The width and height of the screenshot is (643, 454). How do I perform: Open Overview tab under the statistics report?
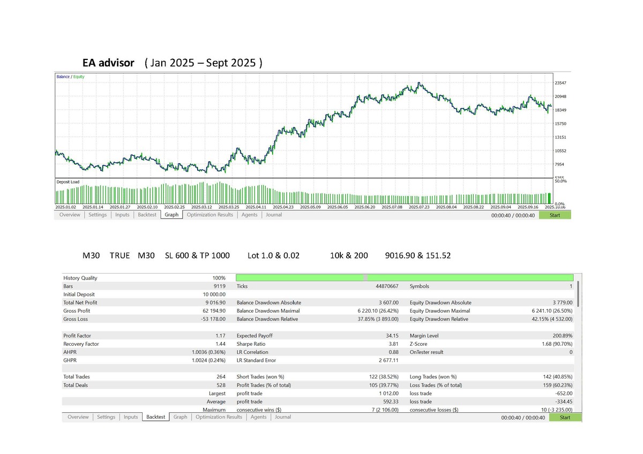pos(78,417)
